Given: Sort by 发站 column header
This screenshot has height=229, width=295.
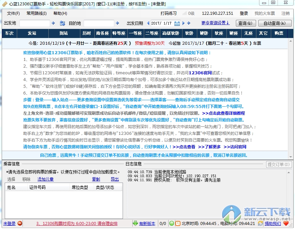Looking at the screenshot, I should 33,33.
